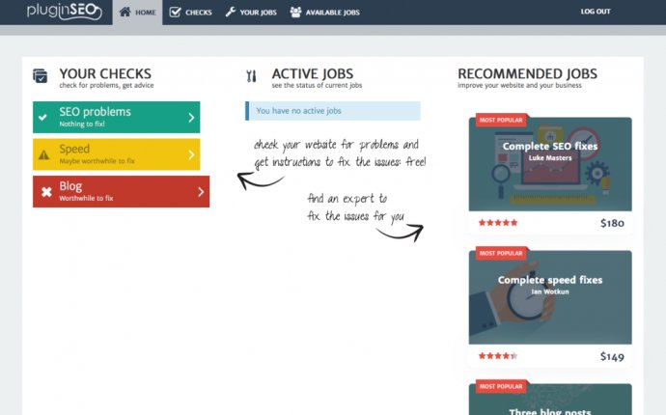Image resolution: width=666 pixels, height=415 pixels.
Task: Open the Checks menu tab
Action: click(190, 12)
